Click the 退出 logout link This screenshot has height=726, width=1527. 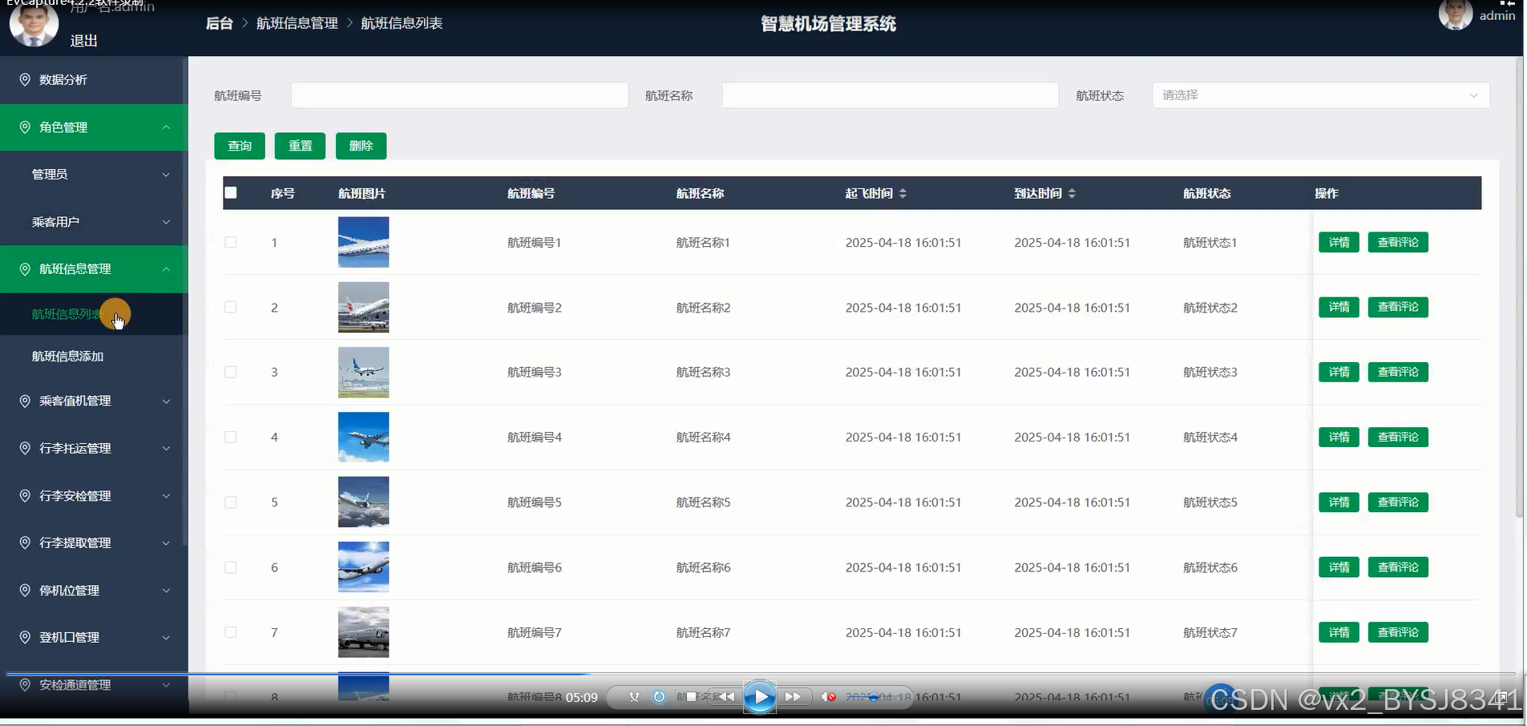84,41
